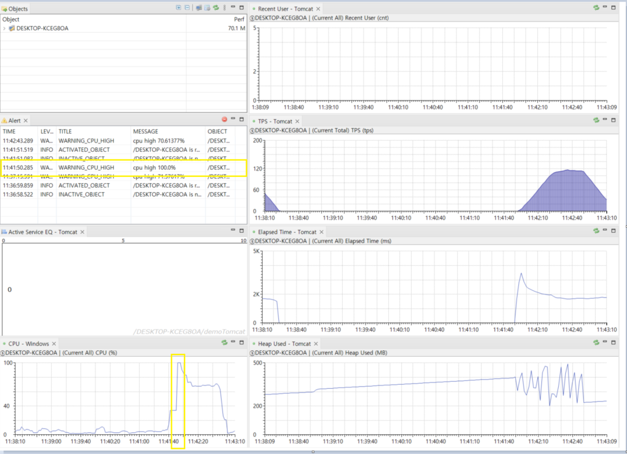Select alert message 'cpu high 100.0%'
This screenshot has width=627, height=454.
[x=154, y=168]
